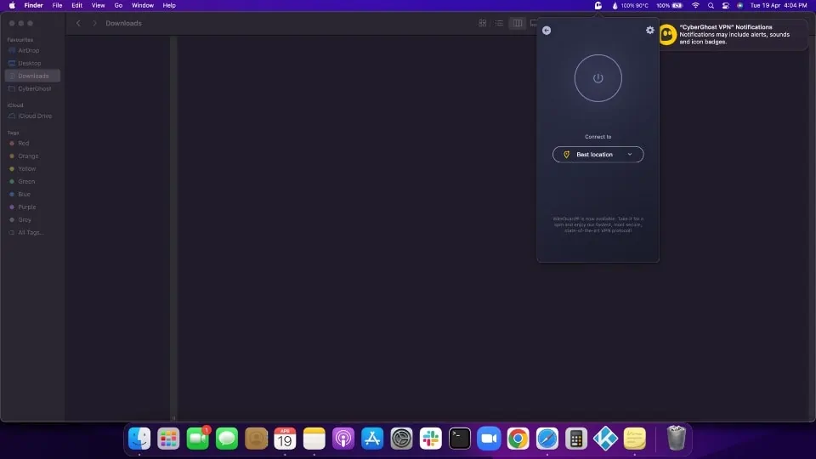Viewport: 816px width, 459px height.
Task: Select Downloads in Finder sidebar
Action: (32, 76)
